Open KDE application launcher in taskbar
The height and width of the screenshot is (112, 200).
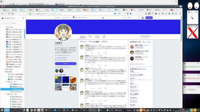click(2, 110)
